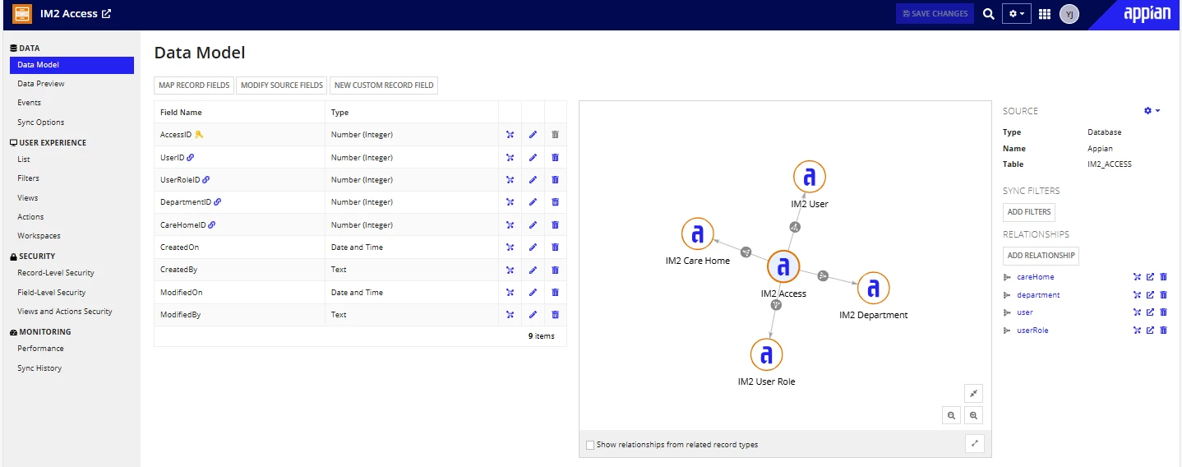Open Performance monitoring page
Image resolution: width=1182 pixels, height=467 pixels.
tap(41, 349)
